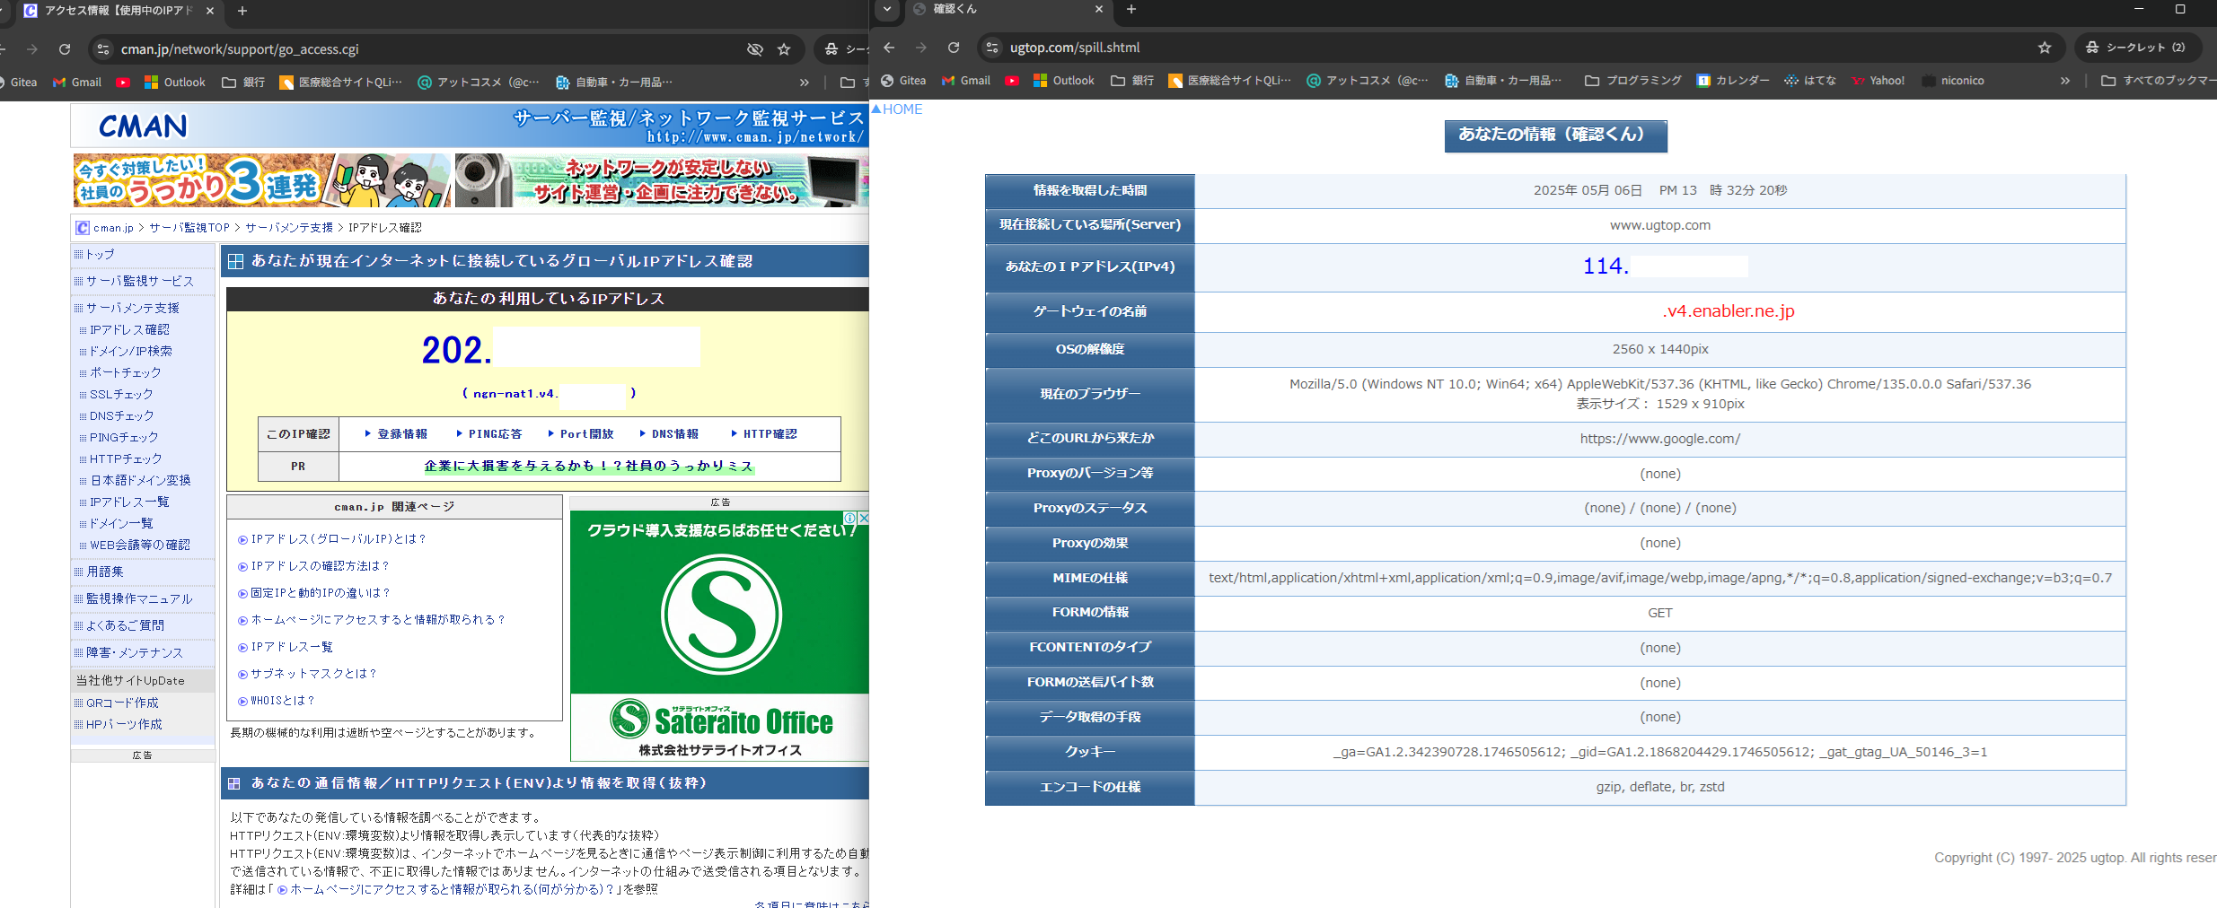Click the Yahoo! bookmark icon
2217x908 pixels.
[x=1858, y=81]
